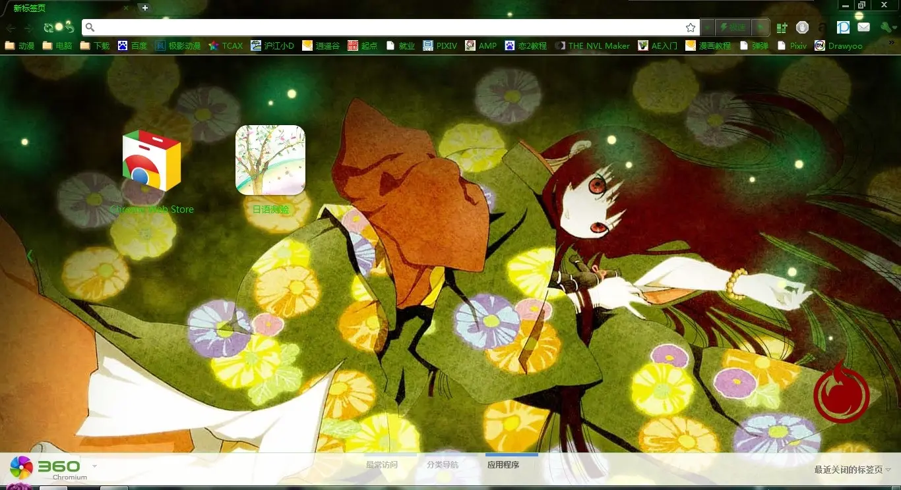Image resolution: width=901 pixels, height=490 pixels.
Task: Switch to the 最常访问 section
Action: [382, 464]
